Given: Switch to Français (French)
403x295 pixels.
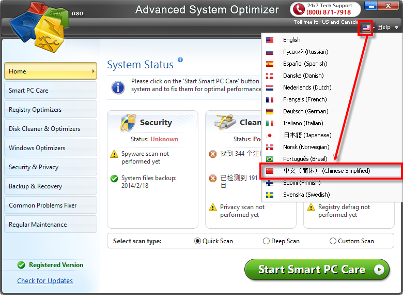Looking at the screenshot, I should pos(332,99).
